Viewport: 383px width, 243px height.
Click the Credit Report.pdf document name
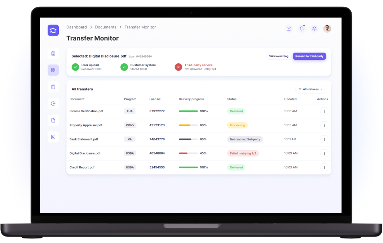(x=82, y=167)
